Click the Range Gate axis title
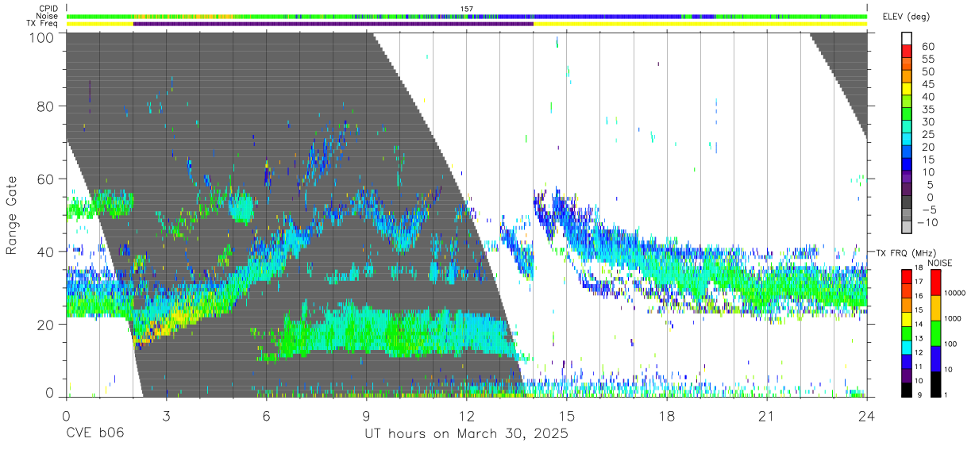The width and height of the screenshot is (975, 450). coord(13,216)
